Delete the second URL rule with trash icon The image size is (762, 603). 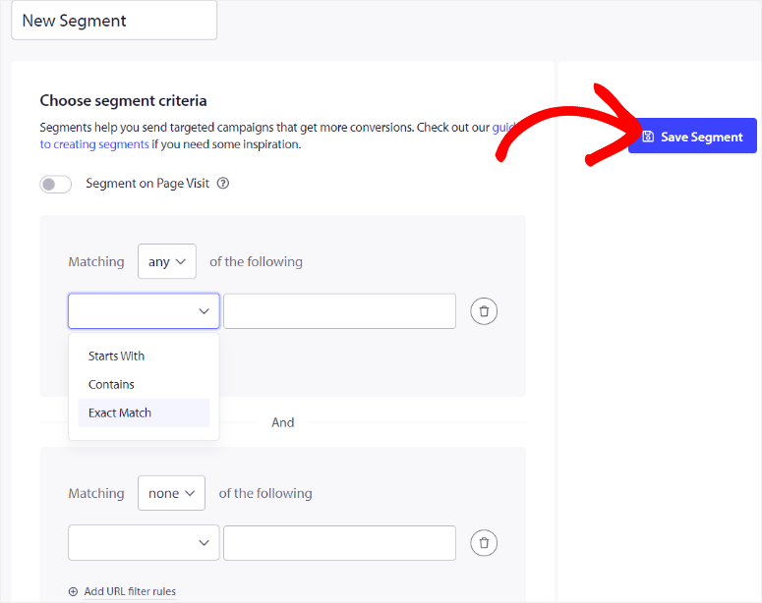point(484,543)
